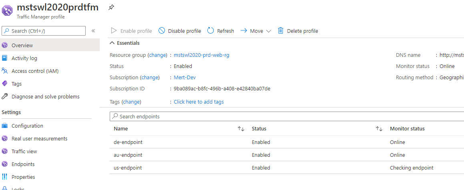Sort endpoints by Status column arrows
The width and height of the screenshot is (464, 190).
(x=379, y=129)
